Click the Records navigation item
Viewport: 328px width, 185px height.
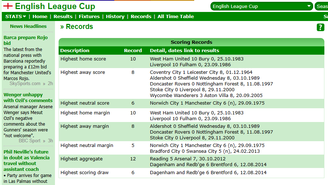(x=141, y=16)
